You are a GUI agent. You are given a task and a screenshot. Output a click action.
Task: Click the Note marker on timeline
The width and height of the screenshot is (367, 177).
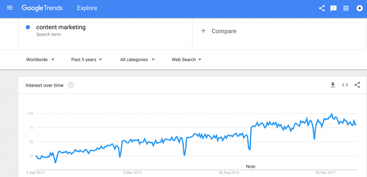[x=251, y=167]
